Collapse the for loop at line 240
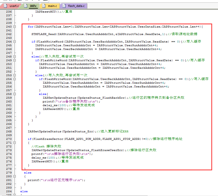The width and height of the screenshot is (218, 196). pos(14,27)
